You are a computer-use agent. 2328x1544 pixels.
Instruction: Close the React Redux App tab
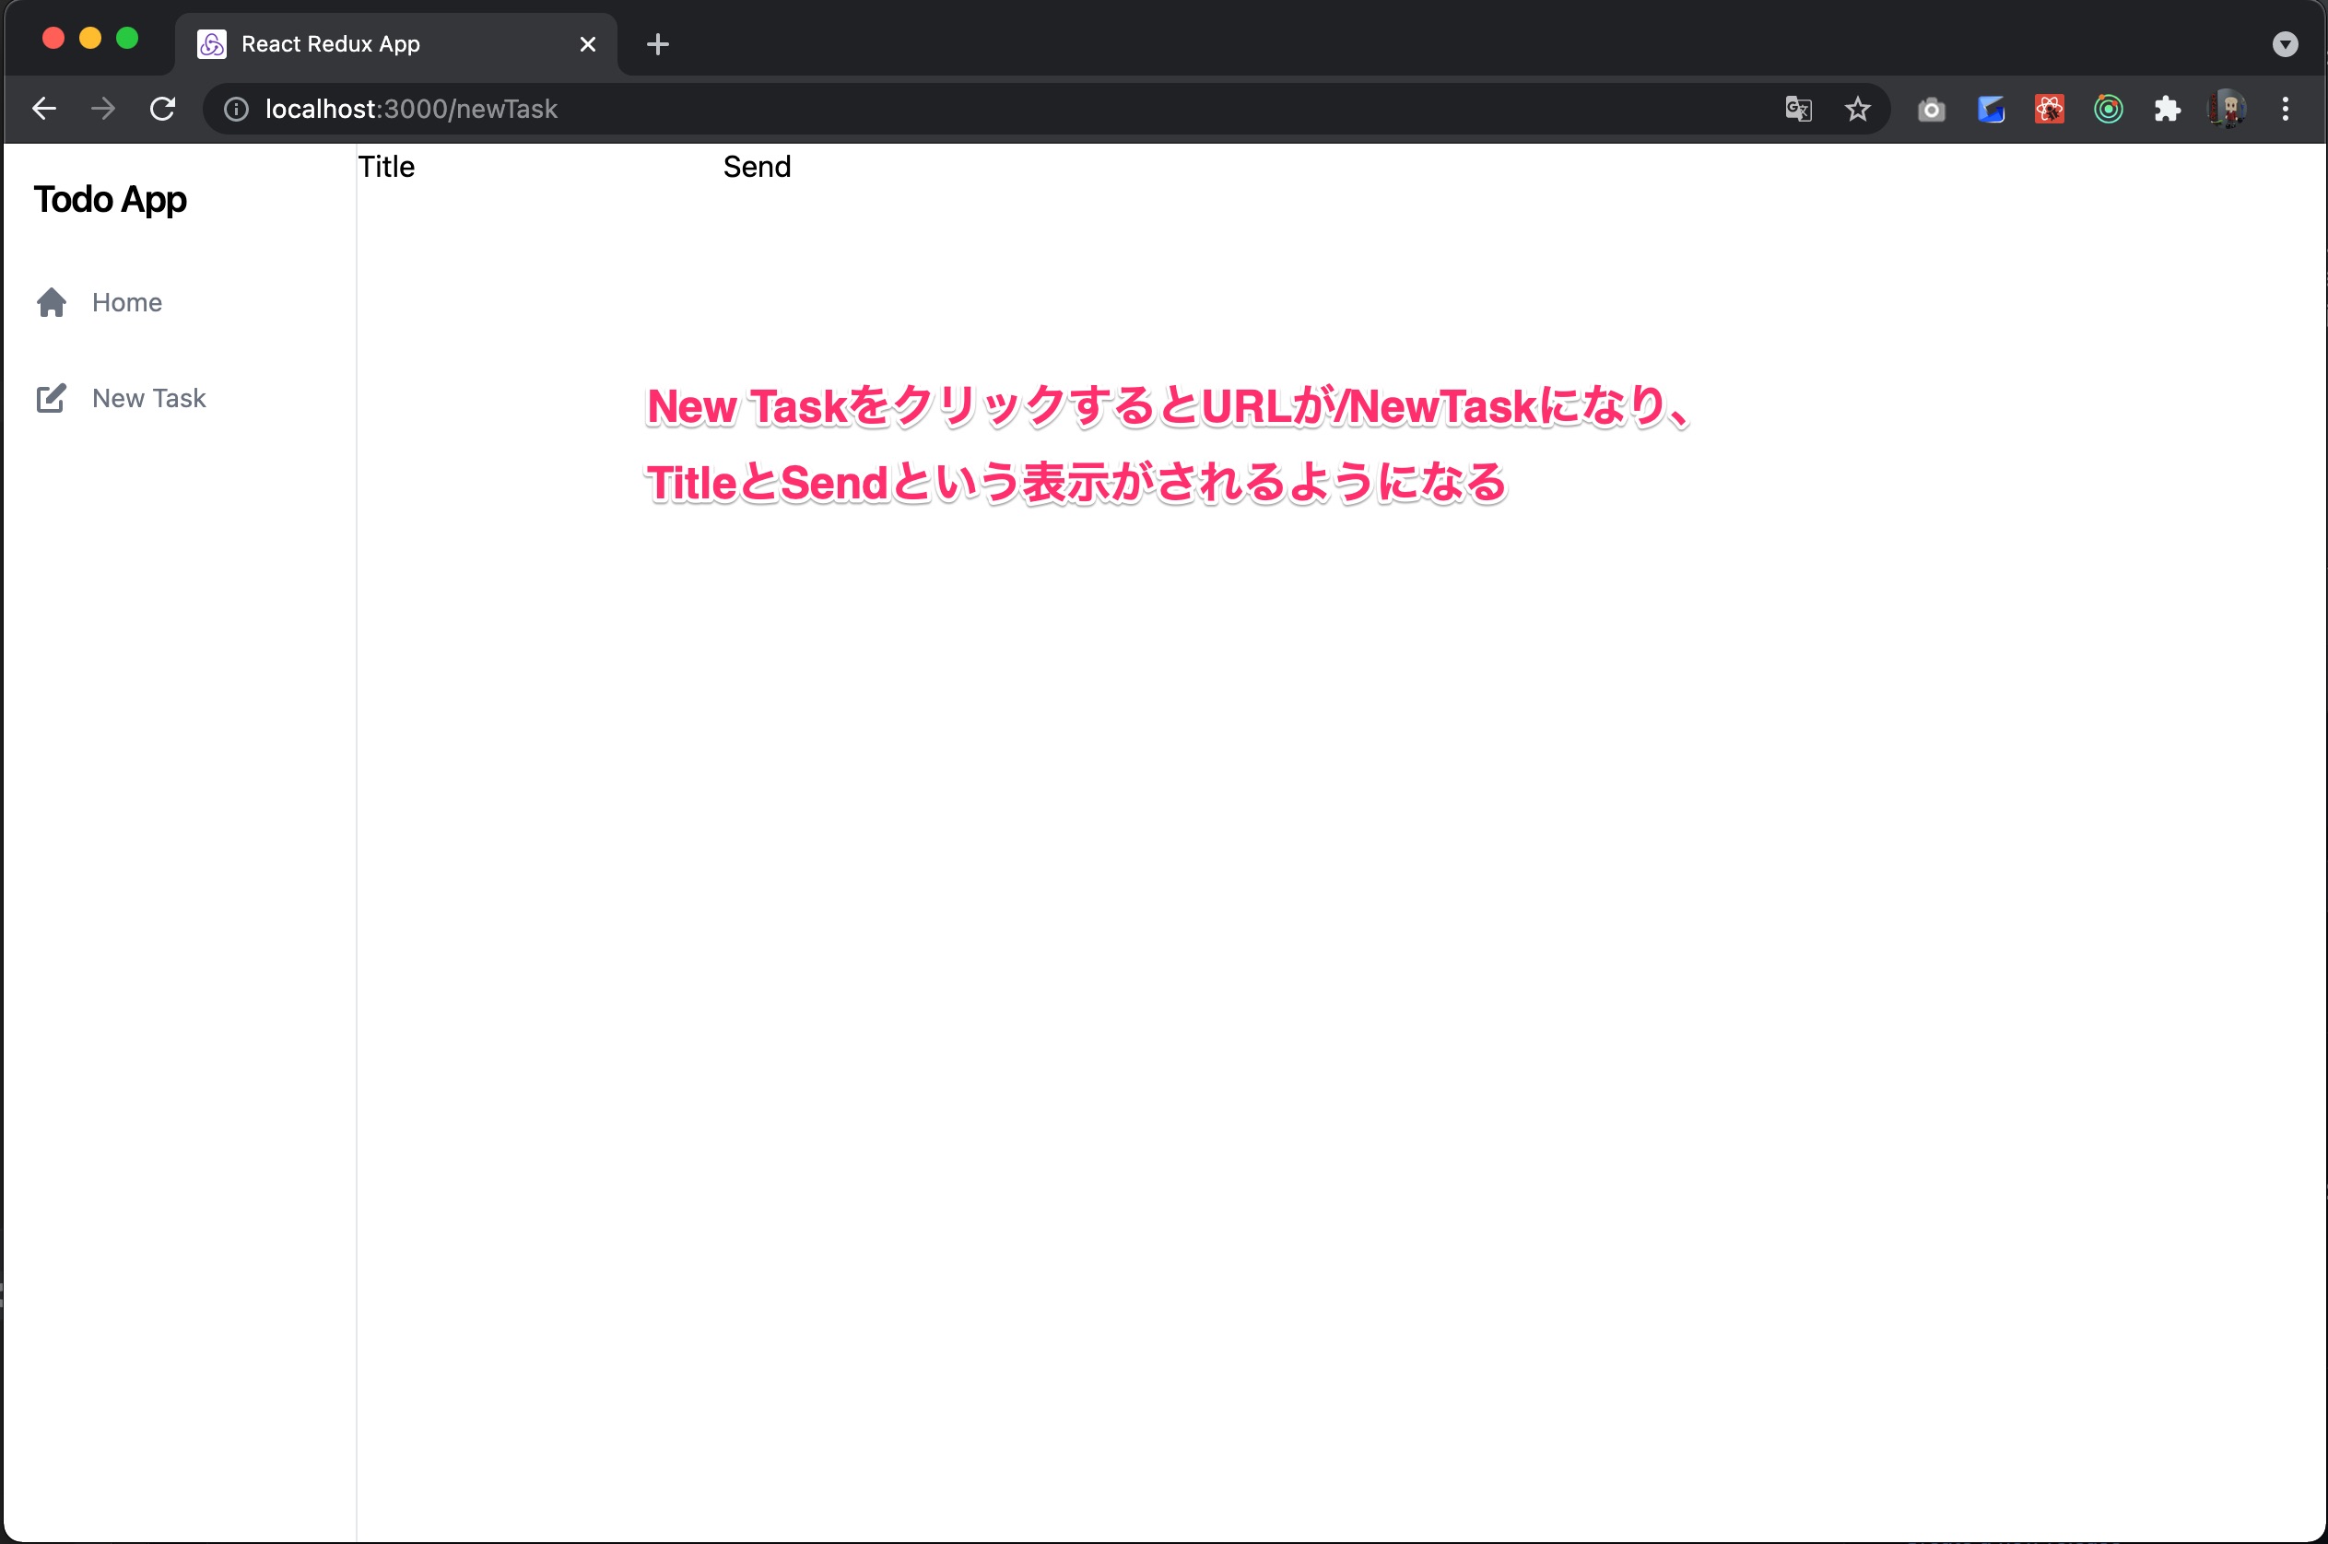pos(588,44)
